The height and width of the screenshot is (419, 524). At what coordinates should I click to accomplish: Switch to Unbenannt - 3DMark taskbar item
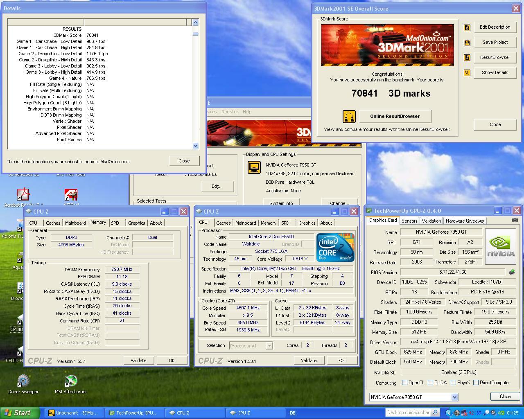tap(75, 413)
